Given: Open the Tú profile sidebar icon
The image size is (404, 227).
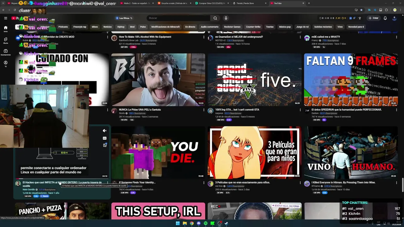Looking at the screenshot, I should click(x=5, y=64).
